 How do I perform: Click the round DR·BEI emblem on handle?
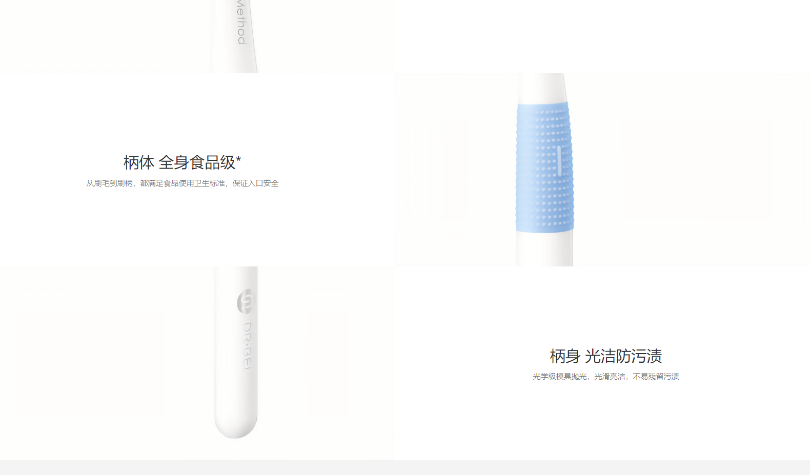(x=247, y=302)
